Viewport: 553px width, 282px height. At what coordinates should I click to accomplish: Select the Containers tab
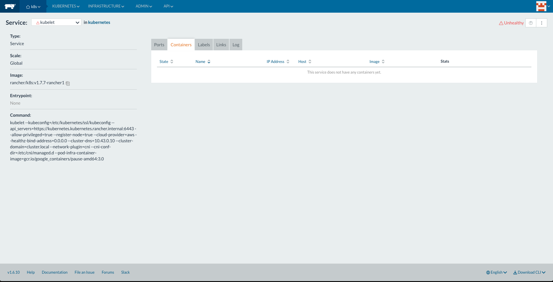click(x=181, y=45)
